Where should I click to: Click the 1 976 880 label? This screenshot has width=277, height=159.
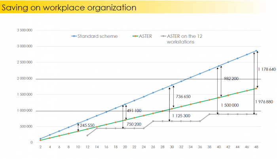pyautogui.click(x=264, y=102)
